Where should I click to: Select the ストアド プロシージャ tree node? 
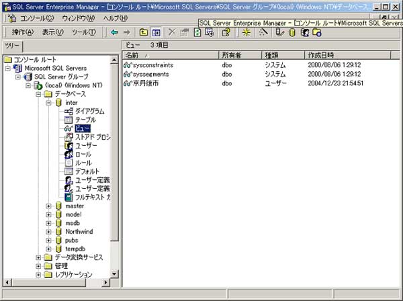pyautogui.click(x=93, y=137)
